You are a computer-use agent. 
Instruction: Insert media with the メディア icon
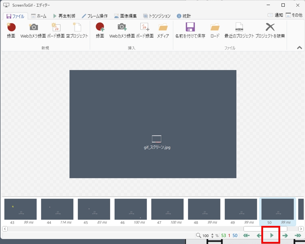click(x=163, y=30)
